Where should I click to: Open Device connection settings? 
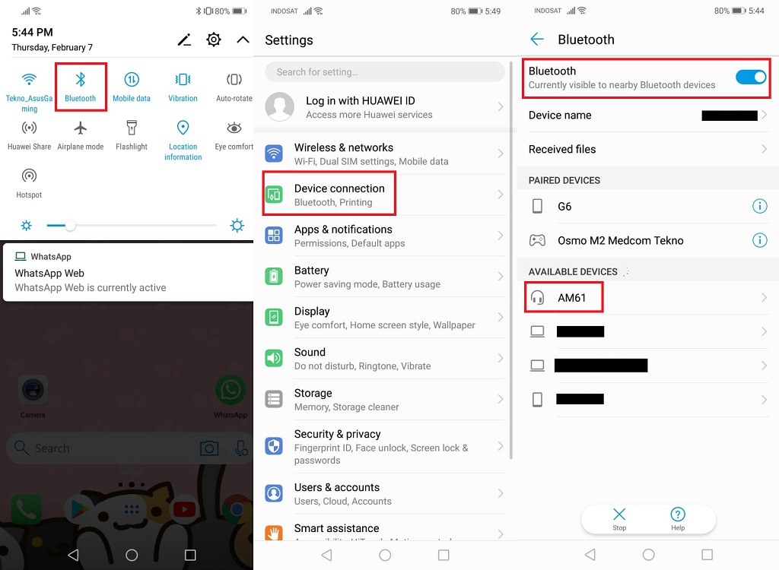385,195
